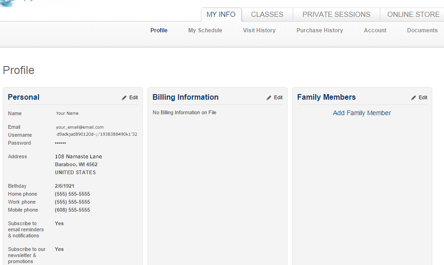Click the Password field label
The width and height of the screenshot is (444, 265).
pyautogui.click(x=19, y=143)
